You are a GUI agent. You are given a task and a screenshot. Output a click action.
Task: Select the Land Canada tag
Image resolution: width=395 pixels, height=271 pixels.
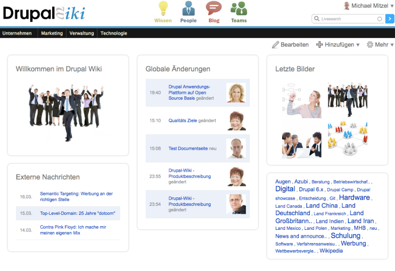[x=289, y=206]
